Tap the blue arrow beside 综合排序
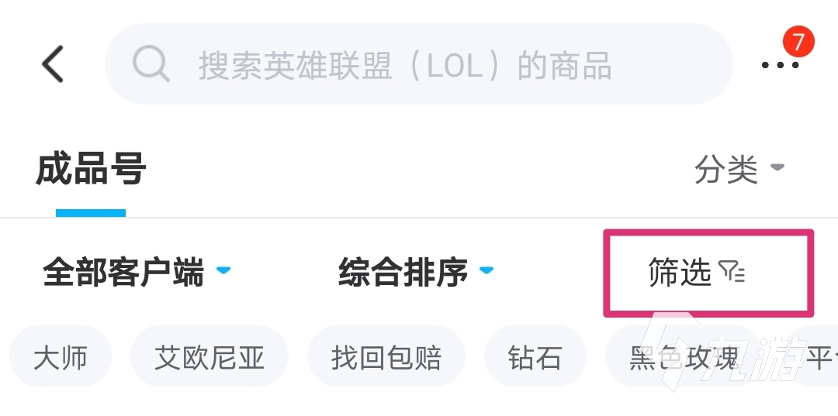The width and height of the screenshot is (838, 416). [x=487, y=270]
